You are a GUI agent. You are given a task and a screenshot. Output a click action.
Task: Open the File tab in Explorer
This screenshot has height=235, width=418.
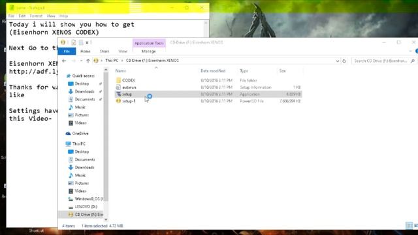pyautogui.click(x=67, y=51)
